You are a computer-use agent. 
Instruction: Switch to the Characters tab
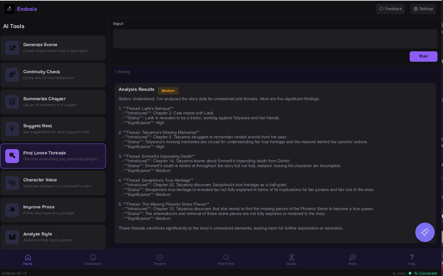click(x=93, y=259)
